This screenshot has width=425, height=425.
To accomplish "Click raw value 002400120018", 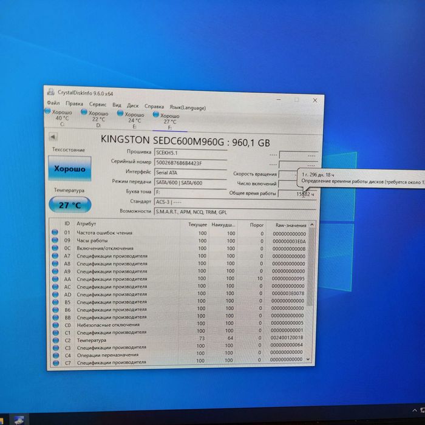I will click(287, 338).
